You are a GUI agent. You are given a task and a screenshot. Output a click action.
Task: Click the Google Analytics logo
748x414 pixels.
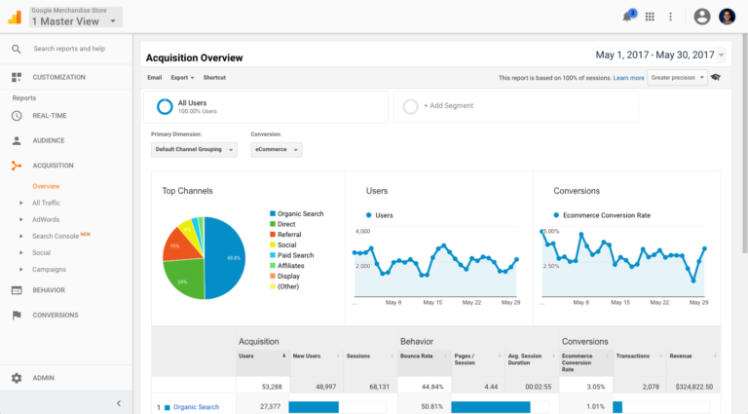[15, 17]
